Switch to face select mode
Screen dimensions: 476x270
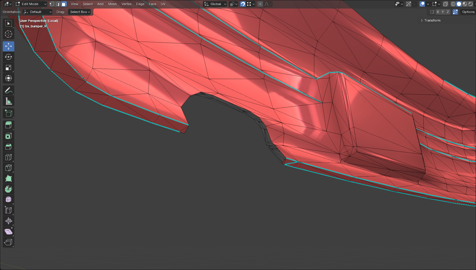click(64, 4)
